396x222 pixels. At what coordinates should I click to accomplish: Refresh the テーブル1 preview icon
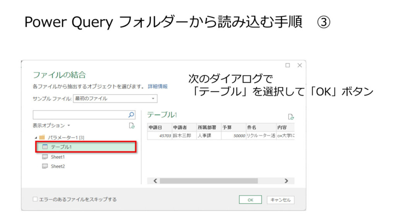tap(291, 117)
